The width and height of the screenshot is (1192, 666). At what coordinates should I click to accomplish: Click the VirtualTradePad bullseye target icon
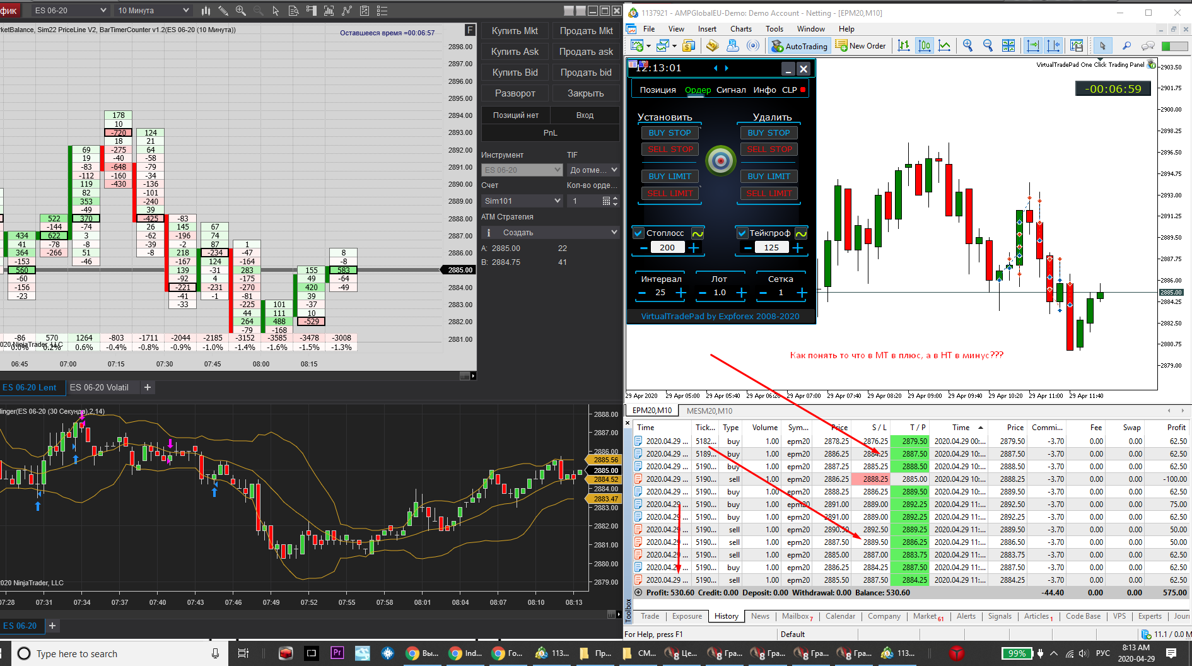point(721,161)
